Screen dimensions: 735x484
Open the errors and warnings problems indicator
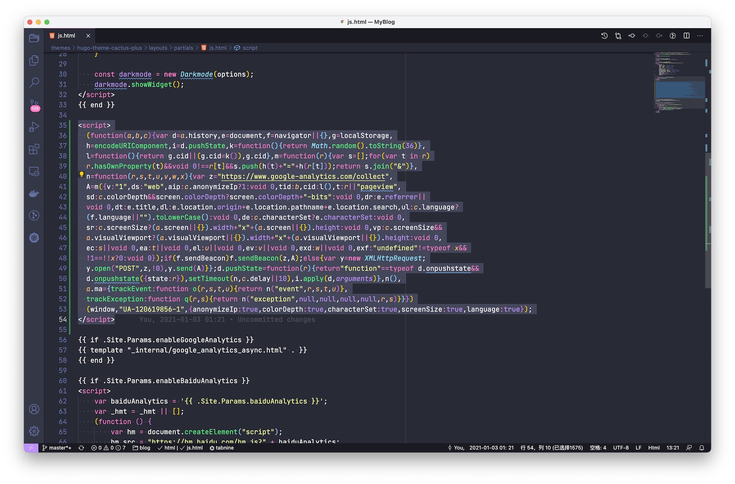point(108,448)
